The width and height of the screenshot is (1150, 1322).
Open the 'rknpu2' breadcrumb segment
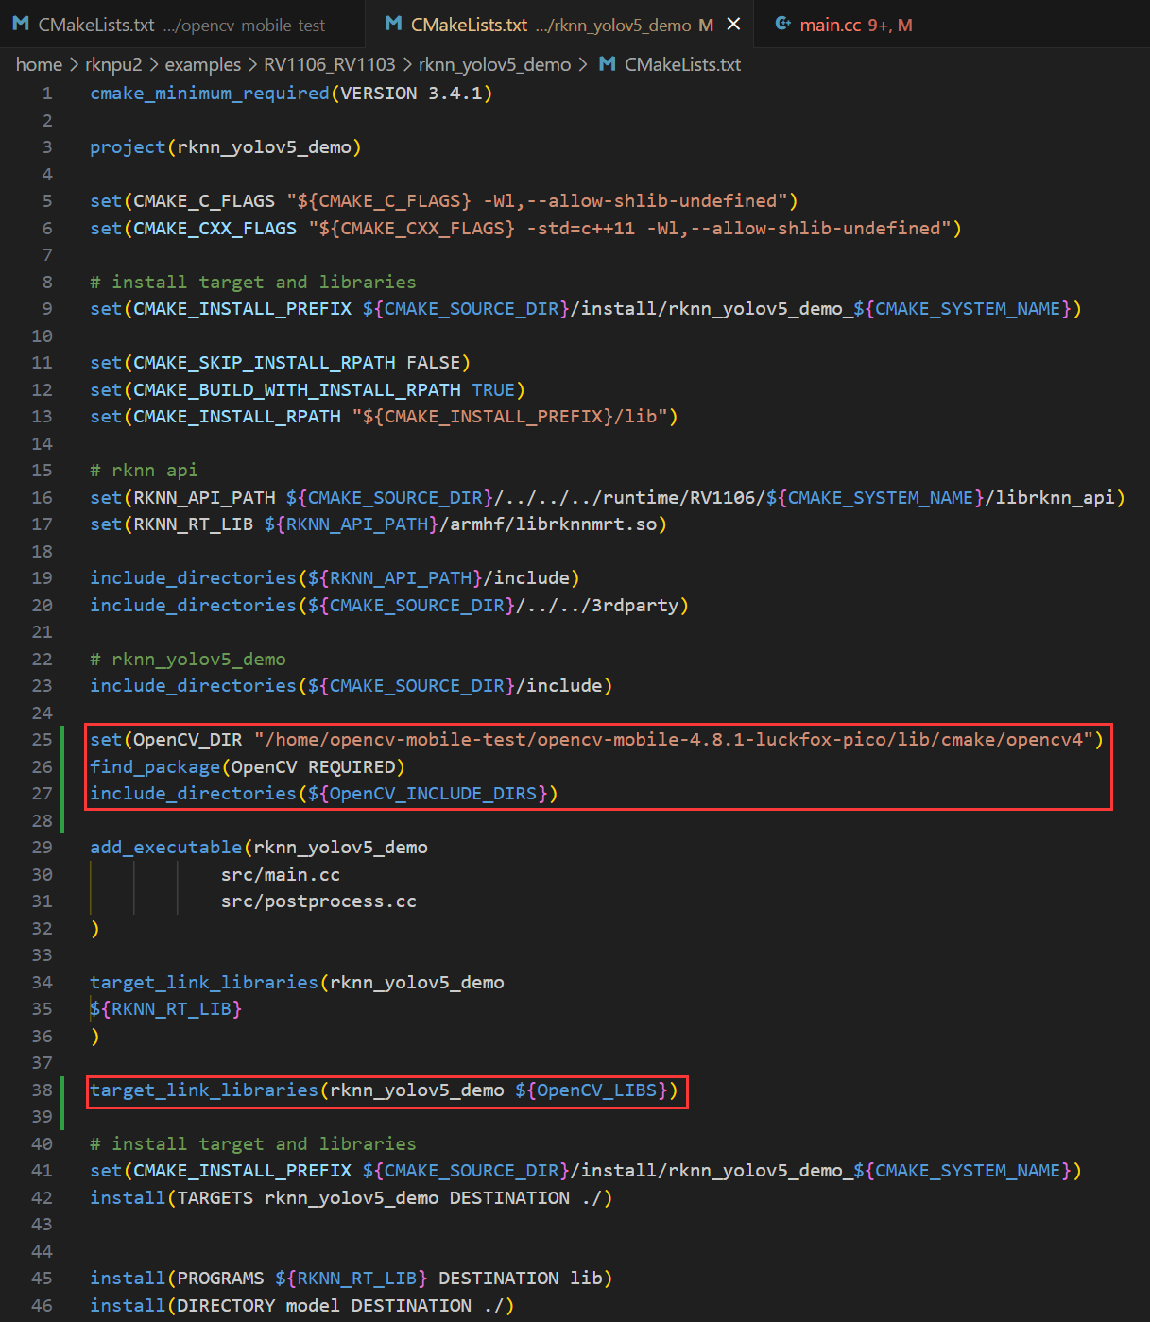pyautogui.click(x=113, y=64)
